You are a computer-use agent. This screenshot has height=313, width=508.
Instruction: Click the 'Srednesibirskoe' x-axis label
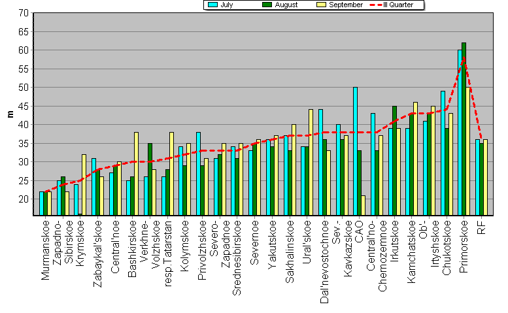[x=237, y=258]
